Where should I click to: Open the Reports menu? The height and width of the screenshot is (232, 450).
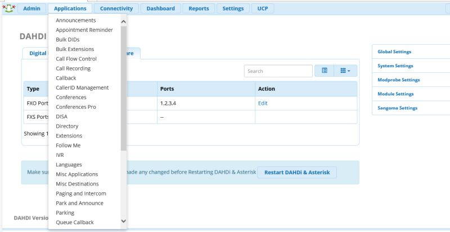point(199,8)
